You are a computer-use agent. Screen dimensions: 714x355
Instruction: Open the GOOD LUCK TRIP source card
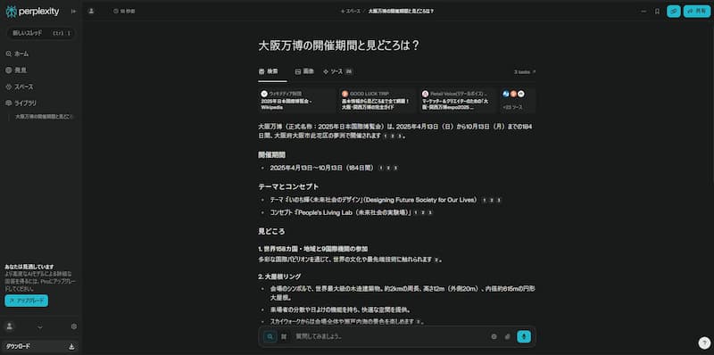(x=377, y=101)
